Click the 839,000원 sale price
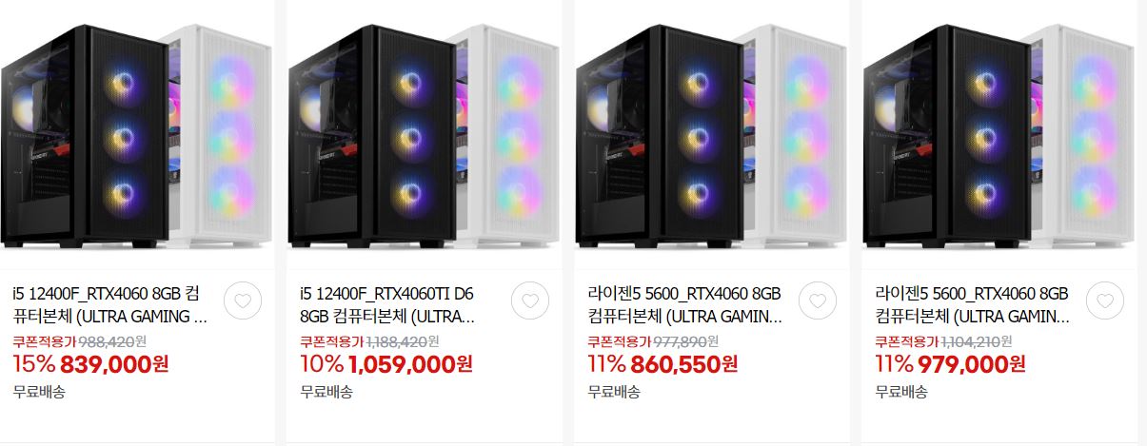The height and width of the screenshot is (446, 1147). click(x=114, y=364)
